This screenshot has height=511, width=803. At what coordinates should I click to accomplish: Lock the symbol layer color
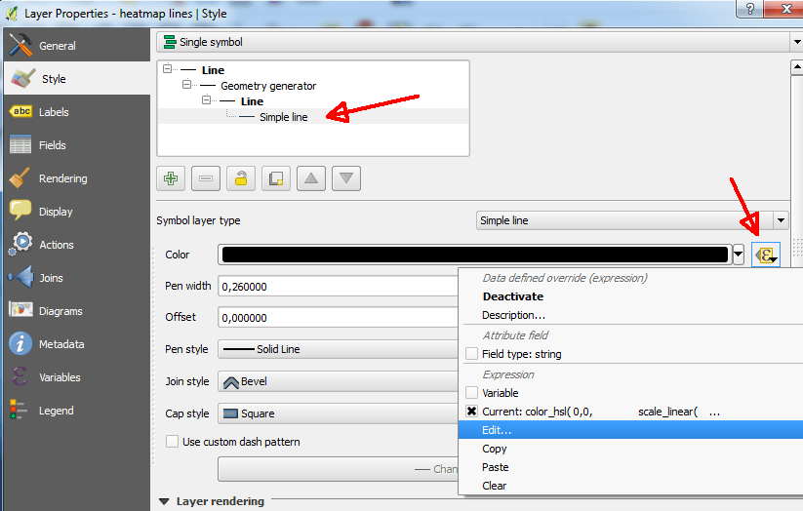coord(241,178)
